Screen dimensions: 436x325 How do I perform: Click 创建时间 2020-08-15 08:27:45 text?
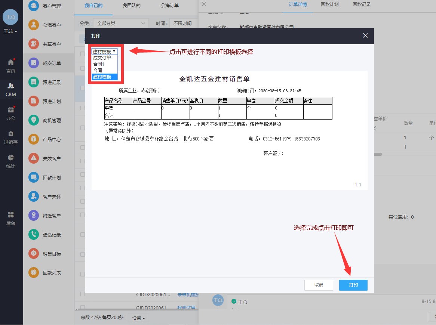click(x=268, y=91)
